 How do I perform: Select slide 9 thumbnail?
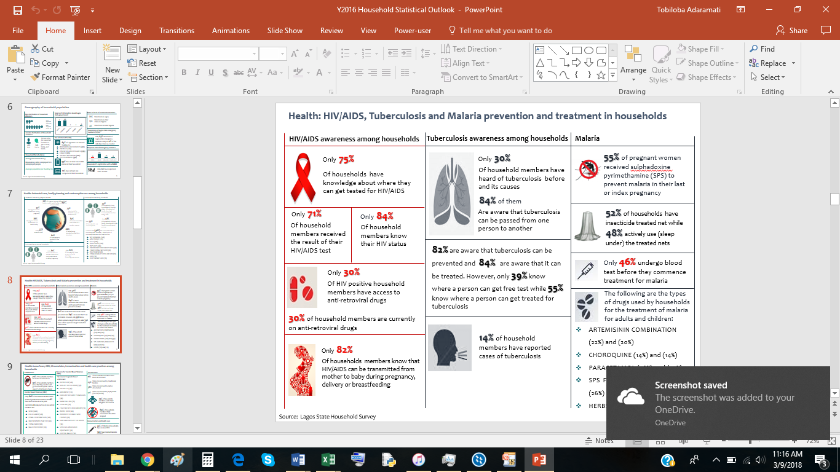71,398
